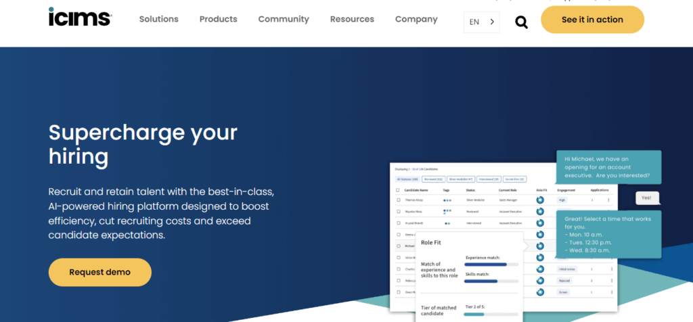Image resolution: width=693 pixels, height=322 pixels.
Task: Open kebab menu for Thomas Alsop row
Action: pos(608,200)
